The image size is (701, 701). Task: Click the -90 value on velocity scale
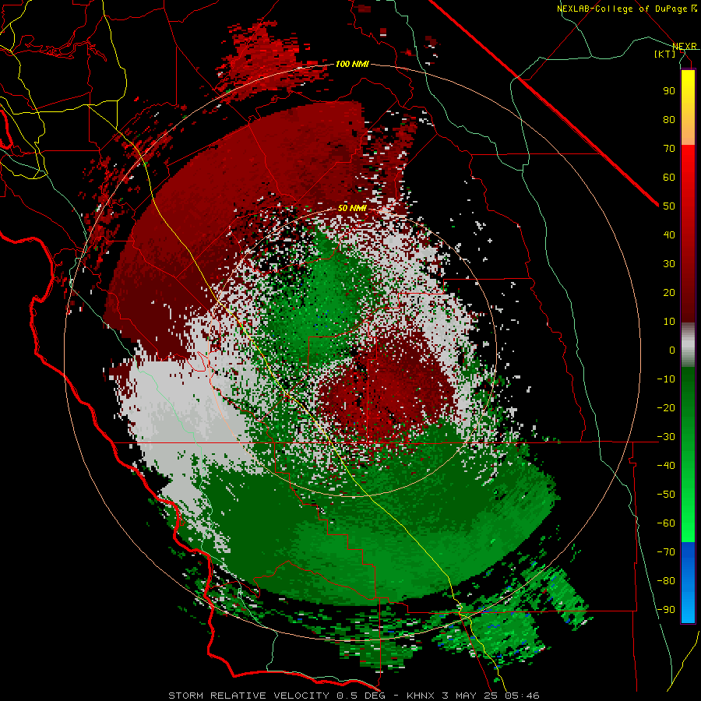point(666,610)
